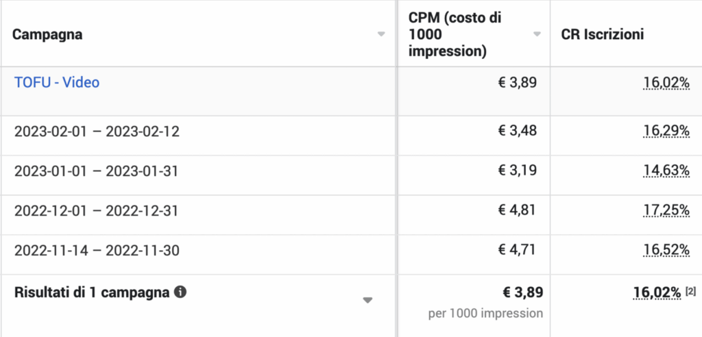
Task: Click the CR Iscrizioni column header
Action: point(603,34)
